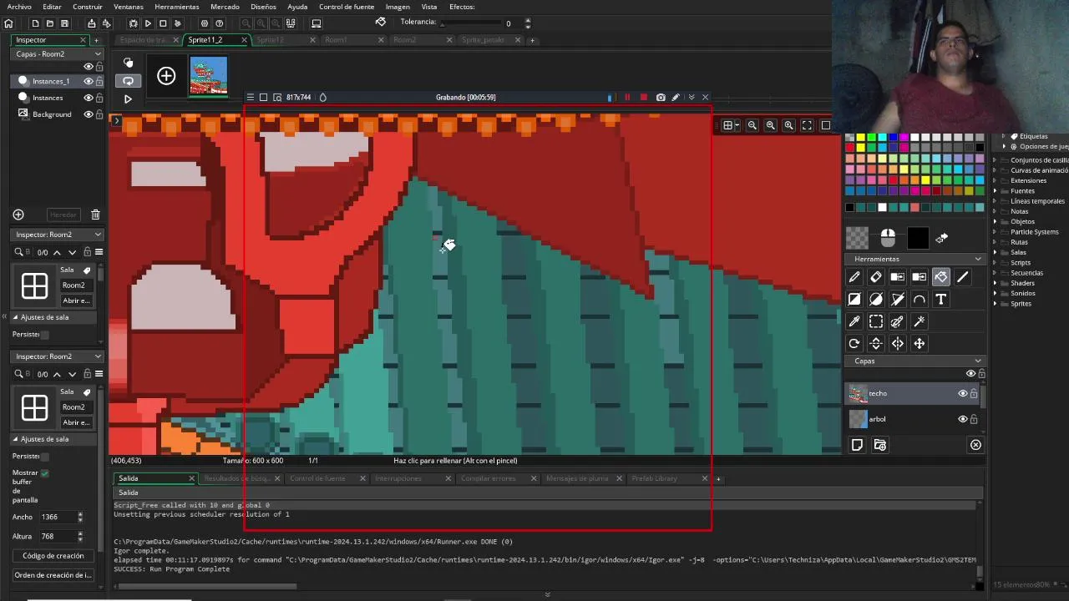Open the Capas - Room2 dropdown
Screen dimensions: 1069x601
(58, 53)
